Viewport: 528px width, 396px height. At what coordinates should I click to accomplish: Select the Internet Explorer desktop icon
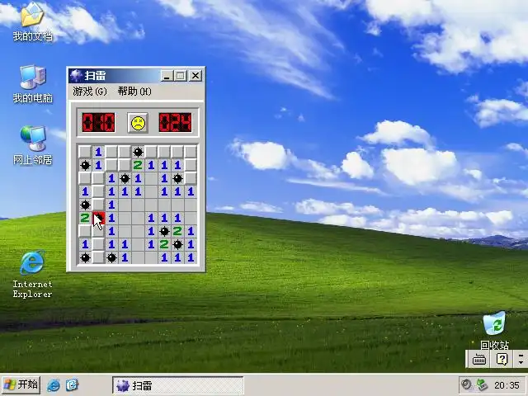32,274
